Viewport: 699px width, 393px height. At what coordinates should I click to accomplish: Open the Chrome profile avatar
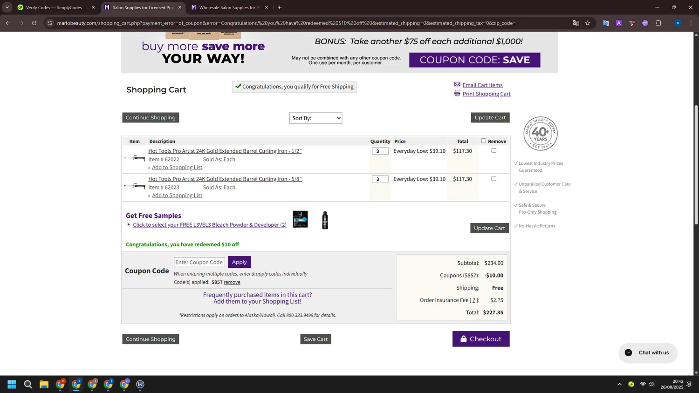tap(678, 23)
